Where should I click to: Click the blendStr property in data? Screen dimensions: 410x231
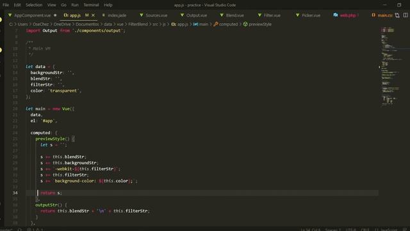coord(40,79)
